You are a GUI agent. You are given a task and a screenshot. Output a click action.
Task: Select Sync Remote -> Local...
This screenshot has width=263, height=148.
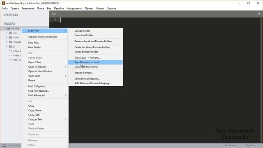click(x=95, y=62)
